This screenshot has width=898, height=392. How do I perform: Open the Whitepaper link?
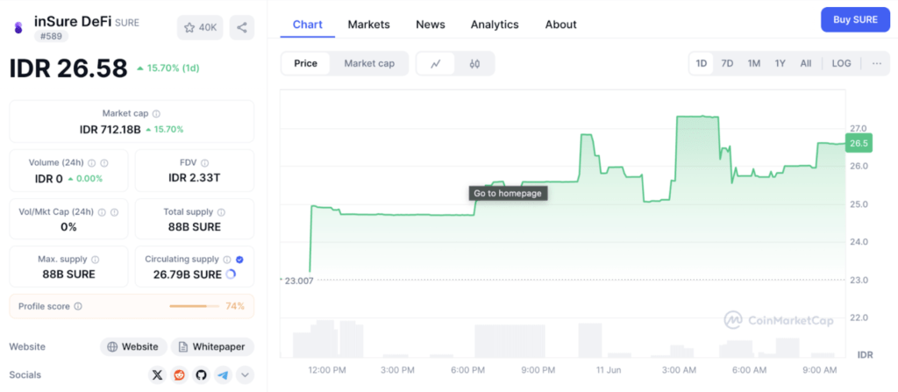pos(212,346)
